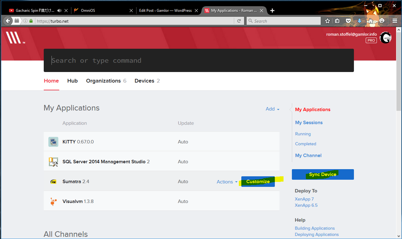Focus the Search or type command field

[199, 61]
